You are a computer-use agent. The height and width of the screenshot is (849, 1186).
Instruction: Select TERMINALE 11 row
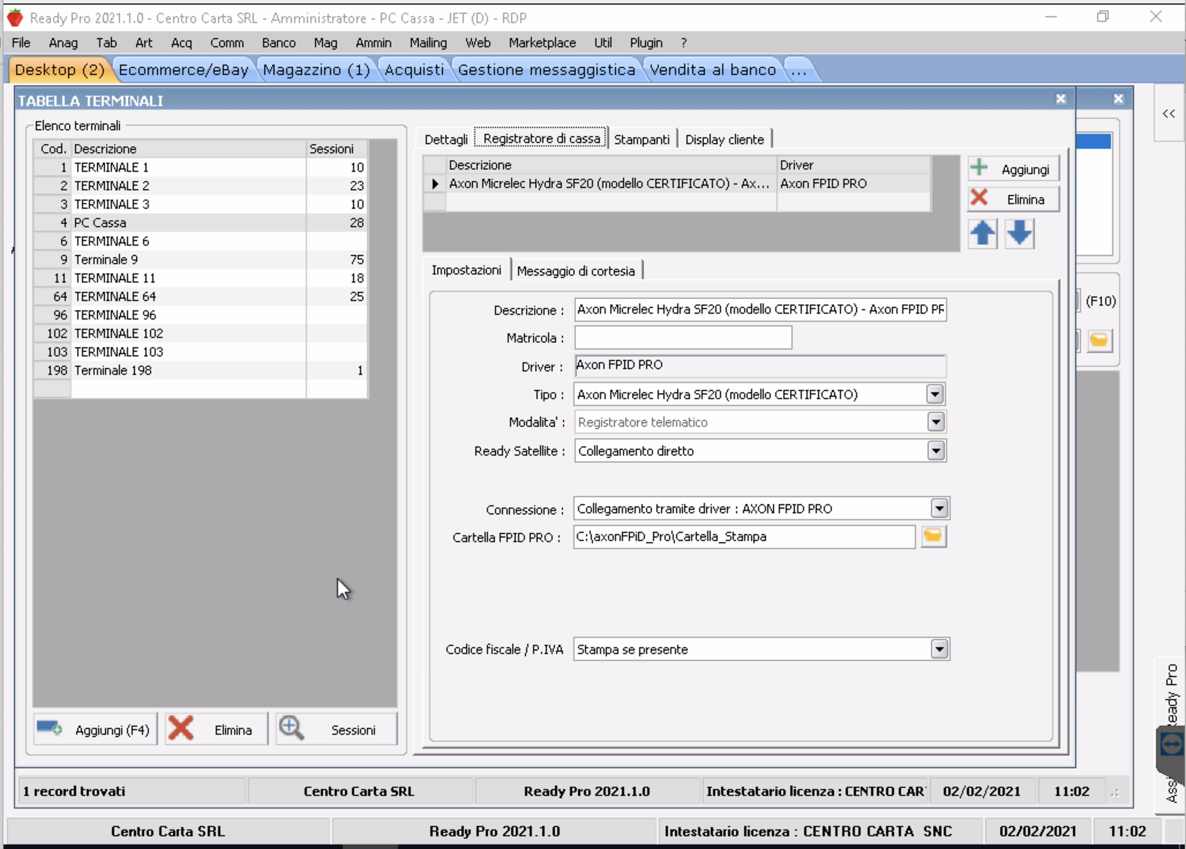pyautogui.click(x=200, y=278)
